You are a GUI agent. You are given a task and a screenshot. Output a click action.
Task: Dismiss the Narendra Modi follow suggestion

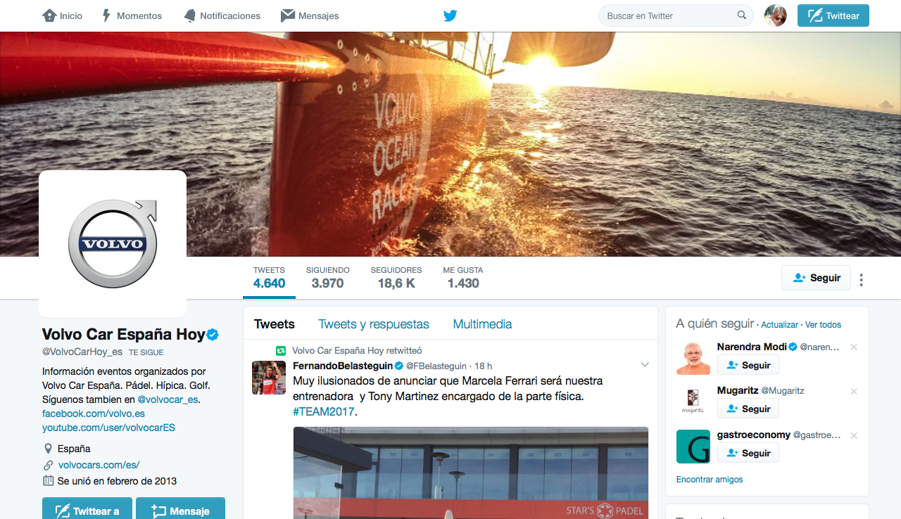pyautogui.click(x=854, y=347)
